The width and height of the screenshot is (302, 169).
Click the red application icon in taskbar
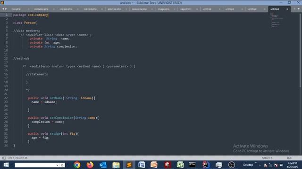tap(168, 165)
